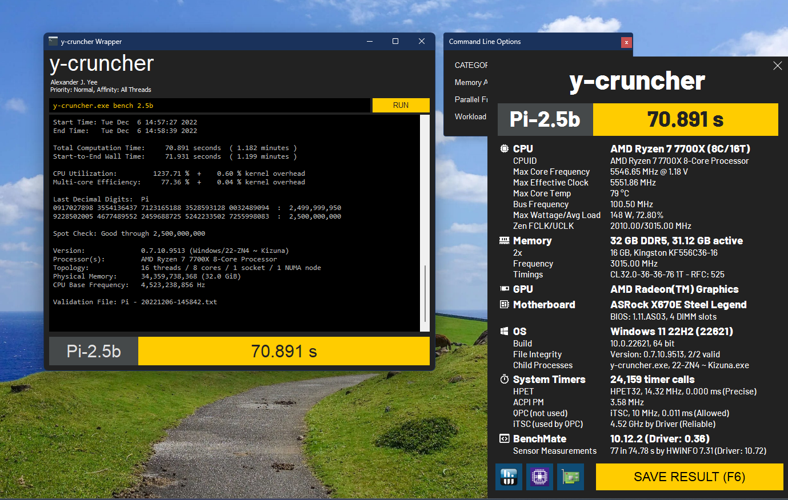
Task: Click the 24,159 timer calls heading
Action: [653, 379]
